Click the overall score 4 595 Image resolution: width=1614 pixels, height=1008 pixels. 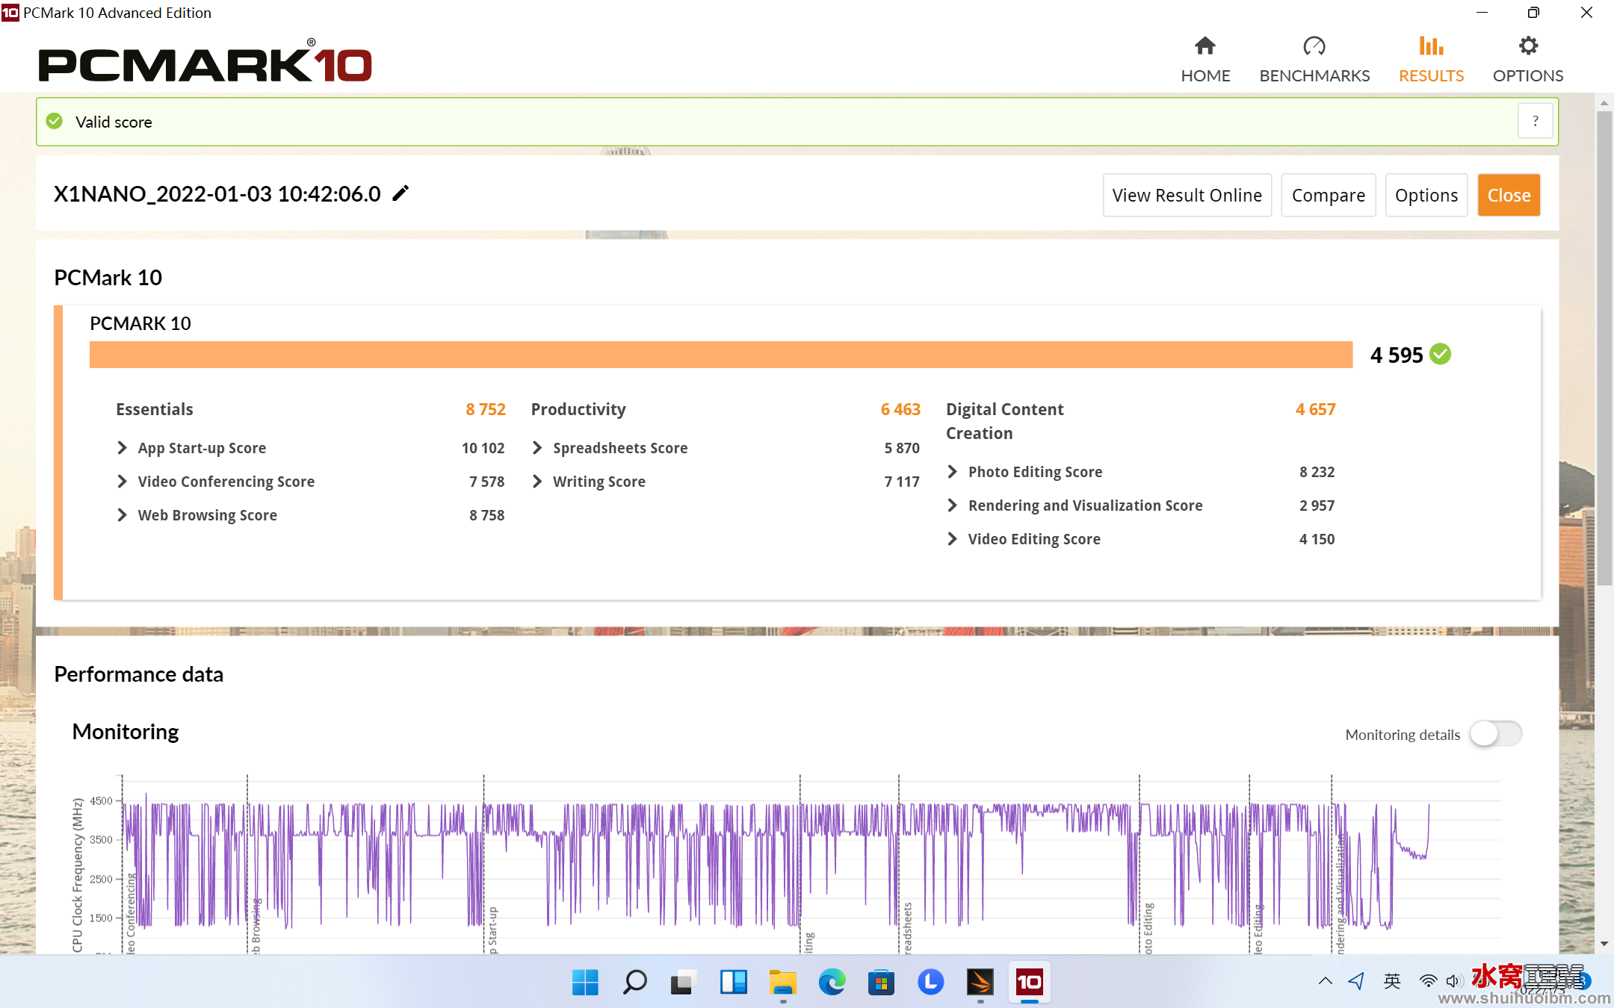click(1397, 355)
